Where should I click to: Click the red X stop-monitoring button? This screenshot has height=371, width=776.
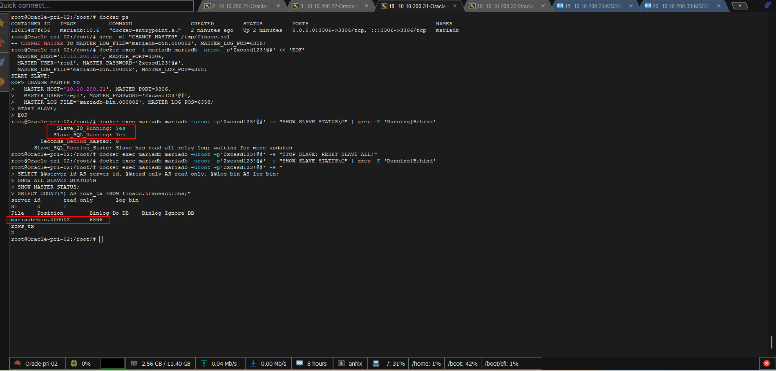767,363
